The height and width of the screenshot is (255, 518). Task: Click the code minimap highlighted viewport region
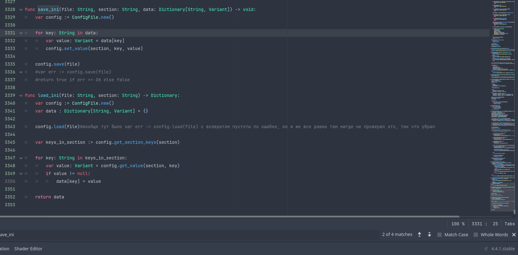502,197
